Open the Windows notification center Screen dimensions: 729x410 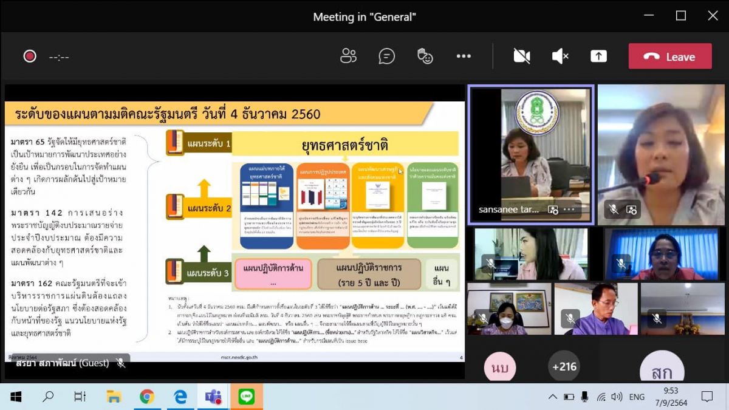pyautogui.click(x=707, y=397)
